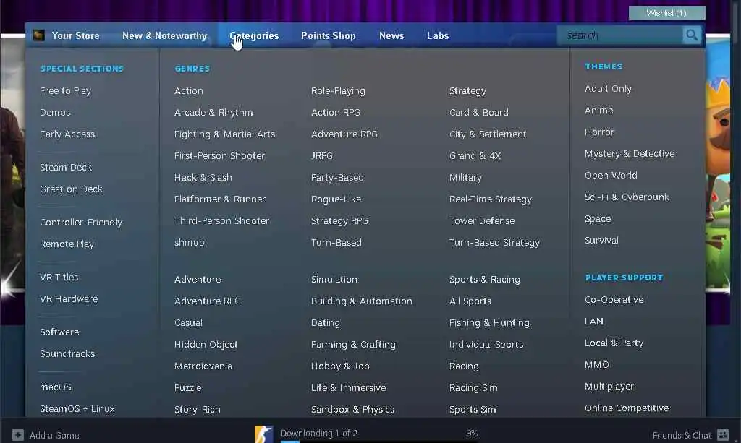The height and width of the screenshot is (443, 741).
Task: Select Farming & Crafting genre
Action: (x=353, y=345)
